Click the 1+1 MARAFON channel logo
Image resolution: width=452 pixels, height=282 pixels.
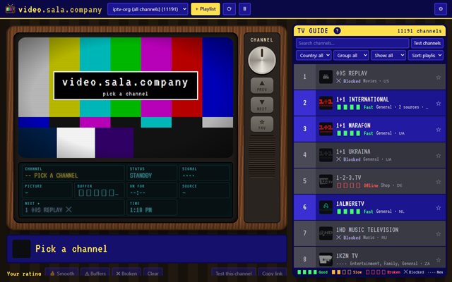(326, 129)
